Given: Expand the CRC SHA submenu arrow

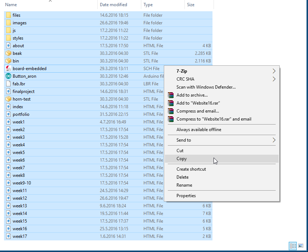Looking at the screenshot, I should click(274, 79).
